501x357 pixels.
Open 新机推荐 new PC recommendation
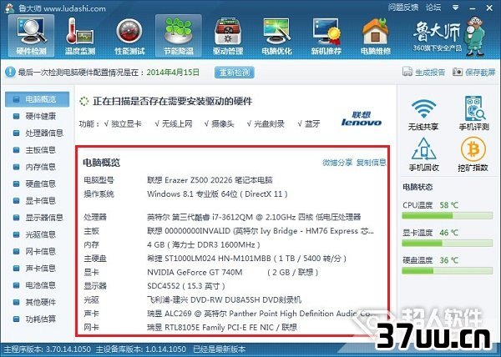326,36
